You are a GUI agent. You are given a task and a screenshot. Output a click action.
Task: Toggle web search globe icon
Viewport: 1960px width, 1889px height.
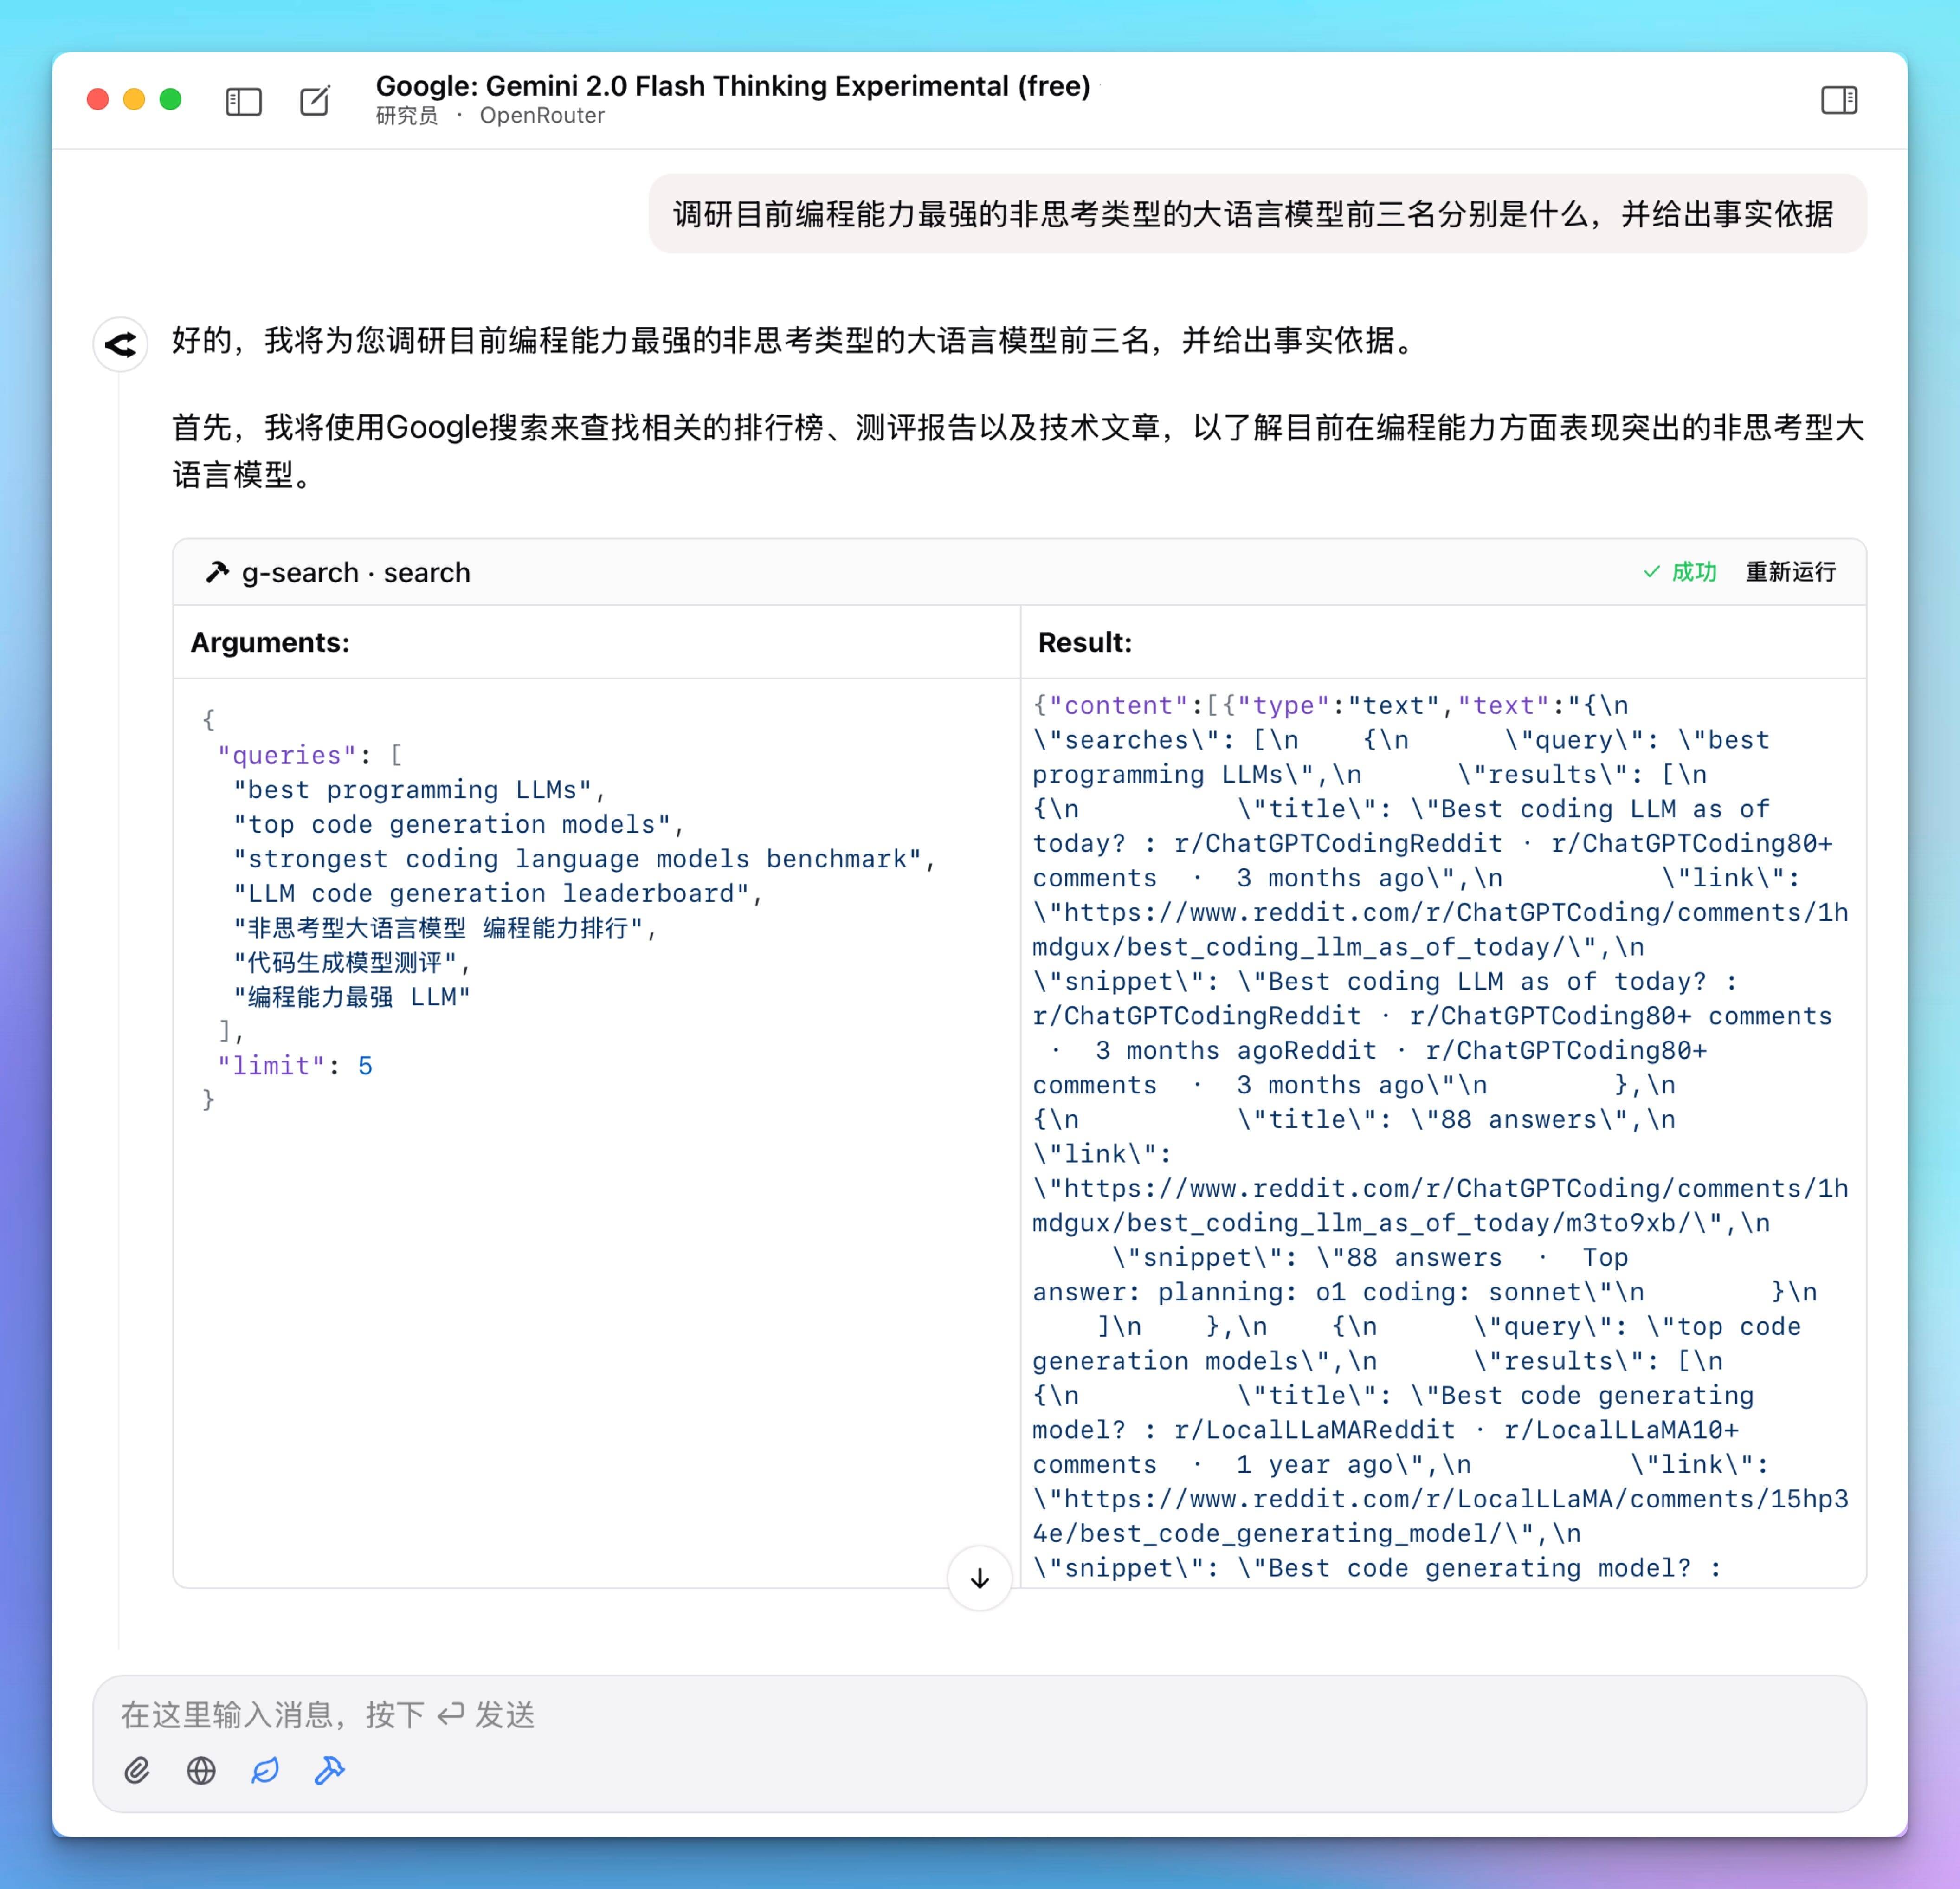point(201,1770)
